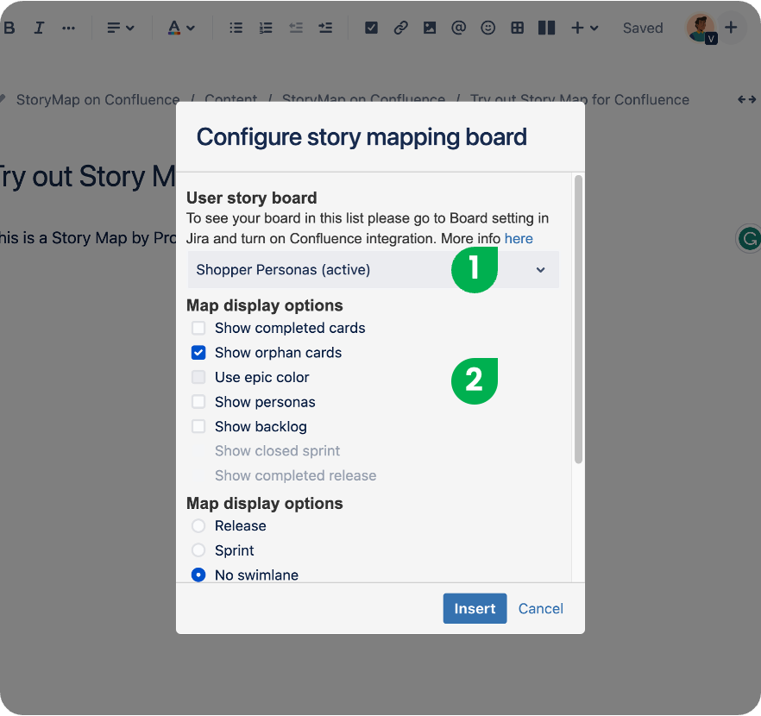Click the mention @ icon

click(459, 28)
